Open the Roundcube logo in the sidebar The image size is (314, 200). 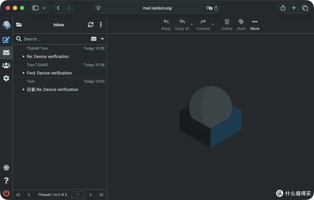(x=6, y=25)
